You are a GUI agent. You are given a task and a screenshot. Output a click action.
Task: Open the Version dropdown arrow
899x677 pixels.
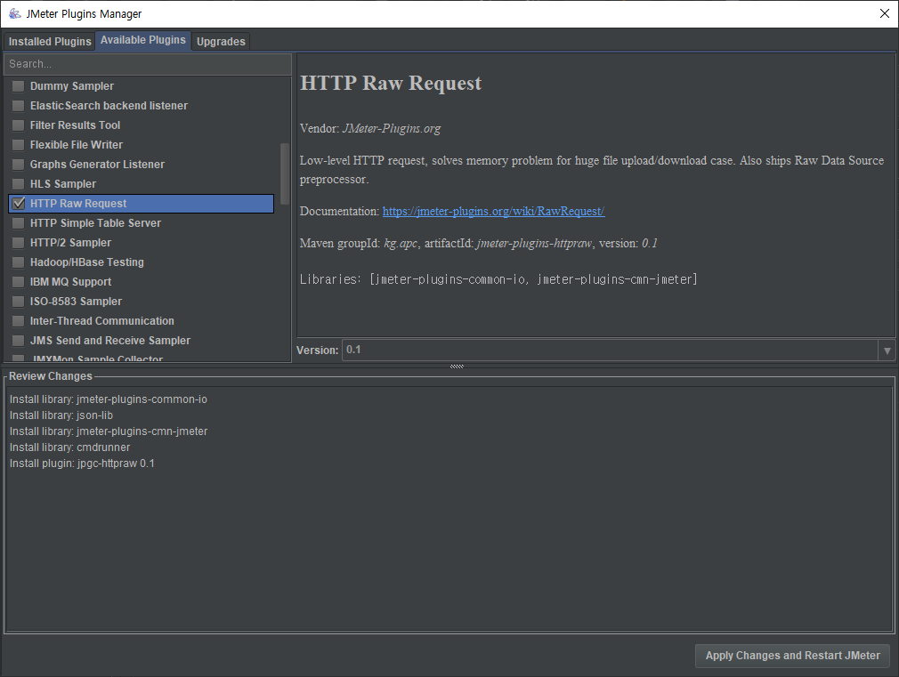[887, 351]
